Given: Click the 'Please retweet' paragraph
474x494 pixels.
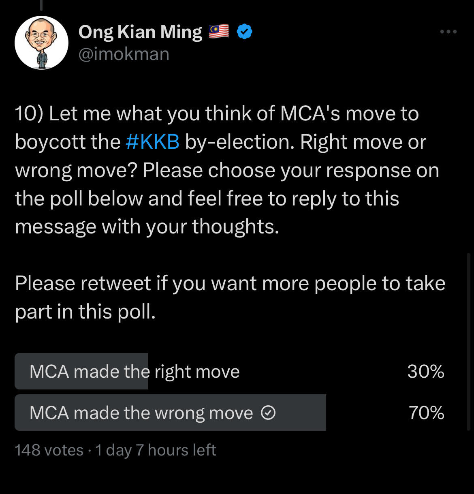Looking at the screenshot, I should [230, 297].
